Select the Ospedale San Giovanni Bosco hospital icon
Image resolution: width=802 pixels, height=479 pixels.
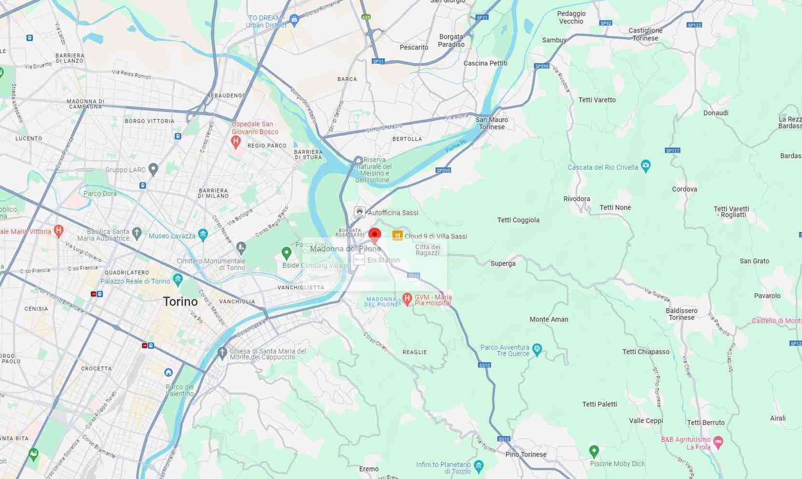[x=236, y=142]
